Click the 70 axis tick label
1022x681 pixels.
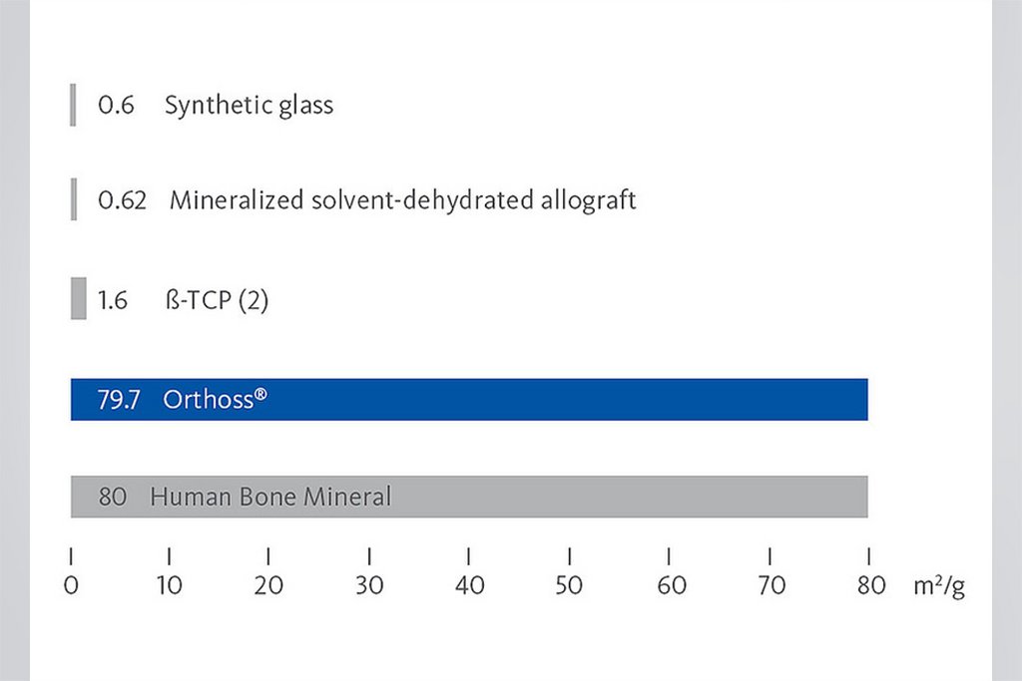(x=770, y=586)
